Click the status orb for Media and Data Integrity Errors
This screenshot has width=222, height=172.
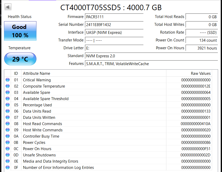pos(8,161)
